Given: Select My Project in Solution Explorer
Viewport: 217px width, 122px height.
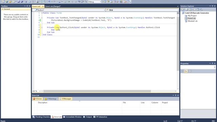Looking at the screenshot, I should (x=192, y=16).
